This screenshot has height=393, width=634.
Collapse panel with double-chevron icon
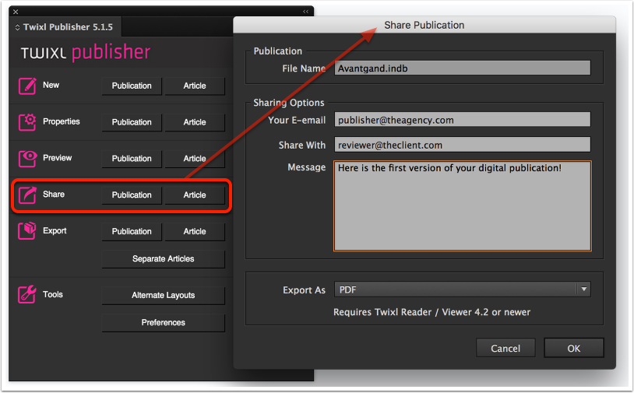pos(305,12)
